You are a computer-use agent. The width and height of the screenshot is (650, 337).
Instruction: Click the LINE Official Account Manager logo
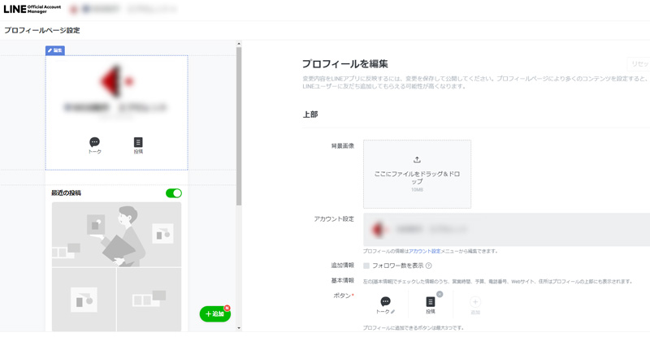click(32, 9)
